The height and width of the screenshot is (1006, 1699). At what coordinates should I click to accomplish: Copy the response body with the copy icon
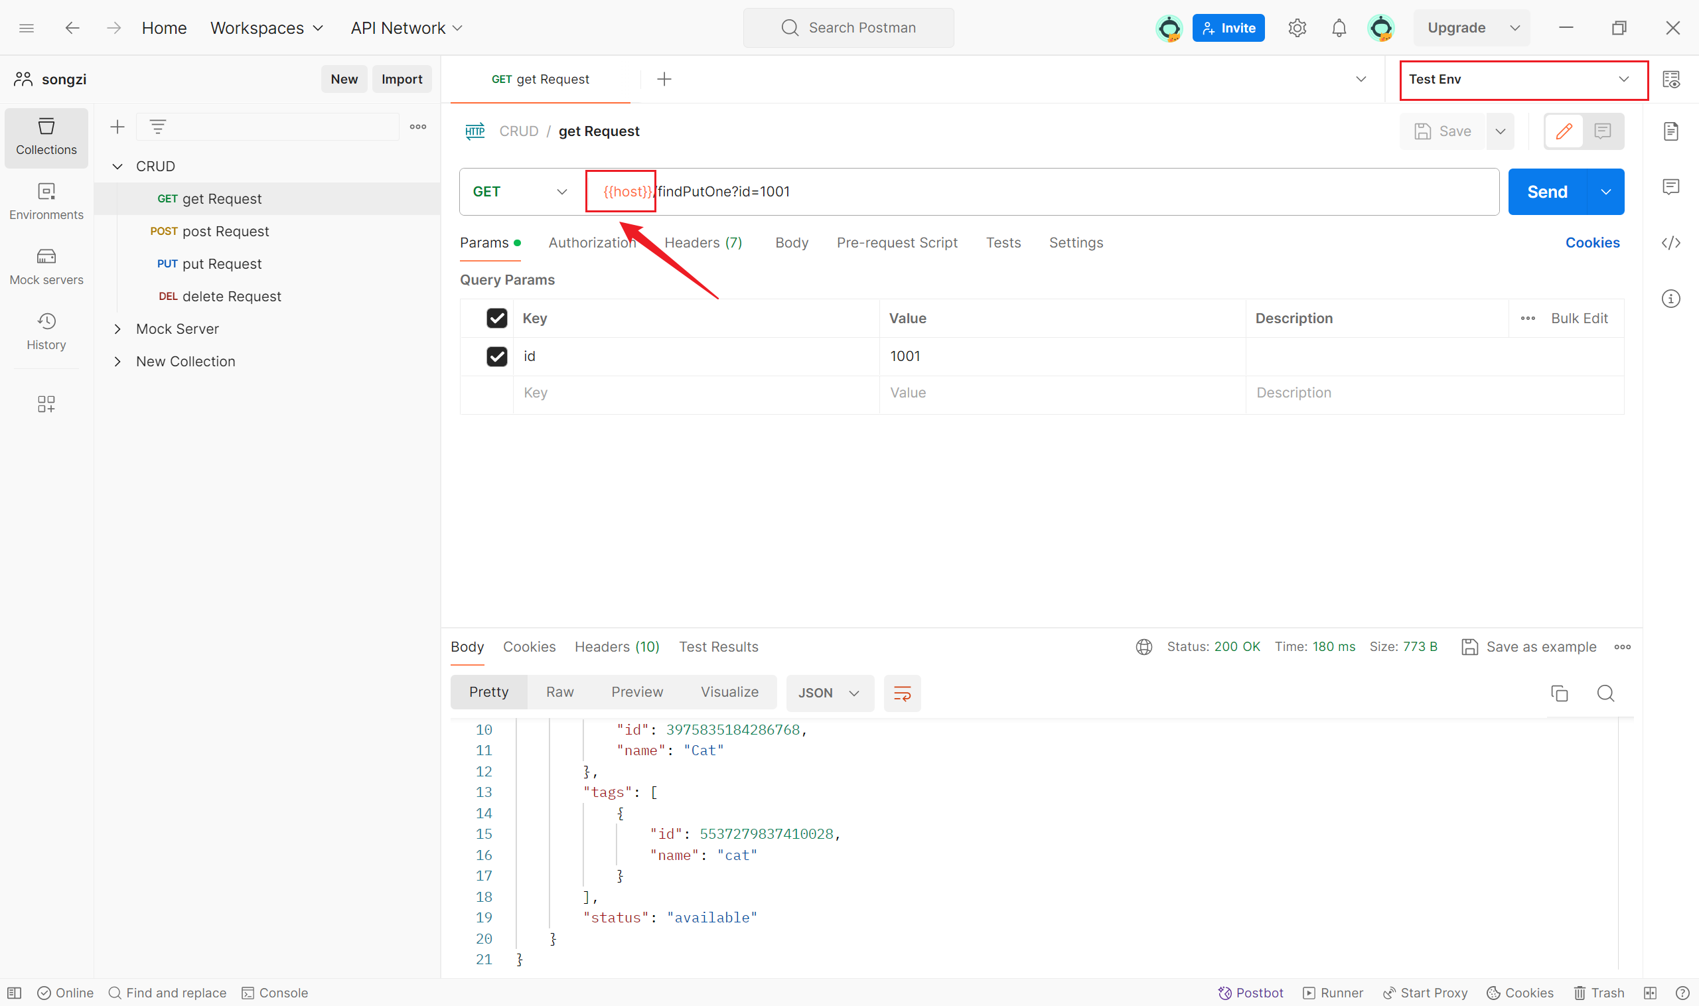(1560, 693)
